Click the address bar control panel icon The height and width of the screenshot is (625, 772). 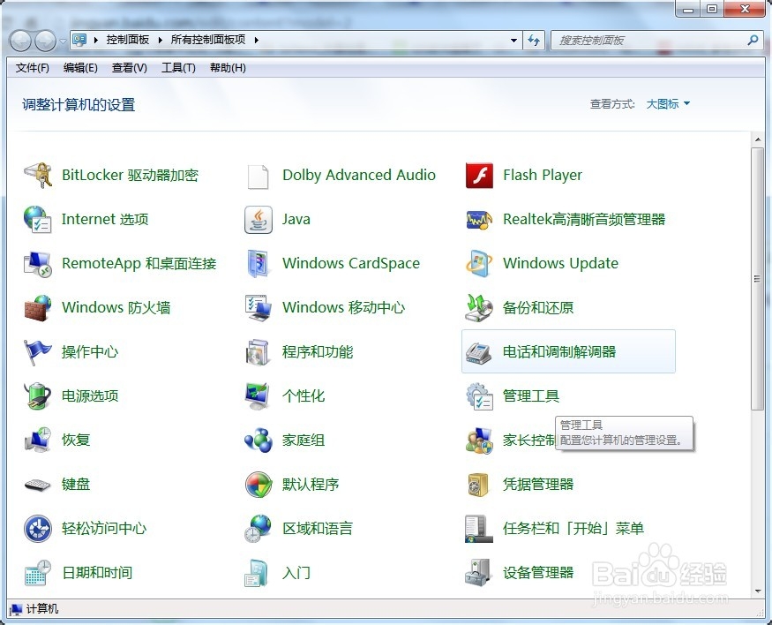(x=79, y=41)
